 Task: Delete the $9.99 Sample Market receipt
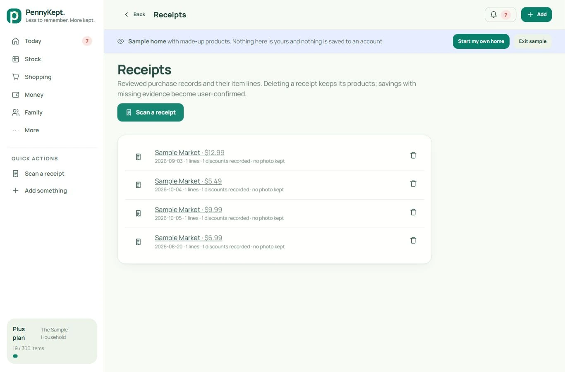click(413, 212)
